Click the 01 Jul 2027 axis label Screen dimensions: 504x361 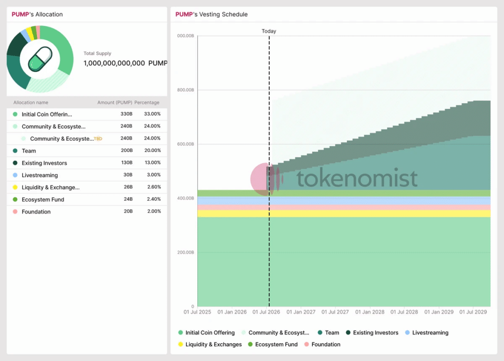click(335, 312)
